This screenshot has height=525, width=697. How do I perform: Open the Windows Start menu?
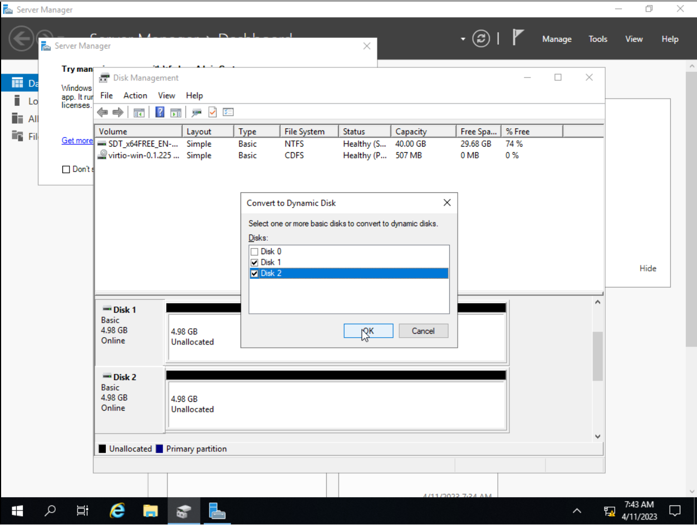coord(17,511)
